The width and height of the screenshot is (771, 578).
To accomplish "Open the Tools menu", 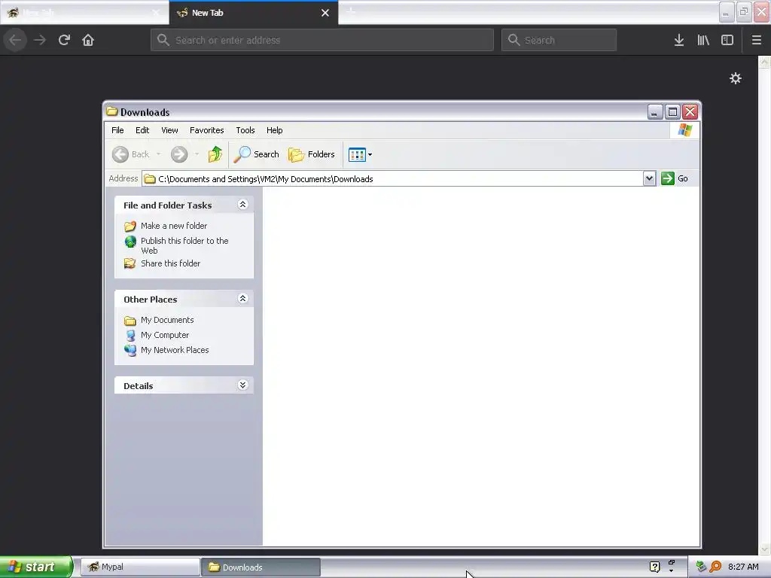I will click(245, 130).
